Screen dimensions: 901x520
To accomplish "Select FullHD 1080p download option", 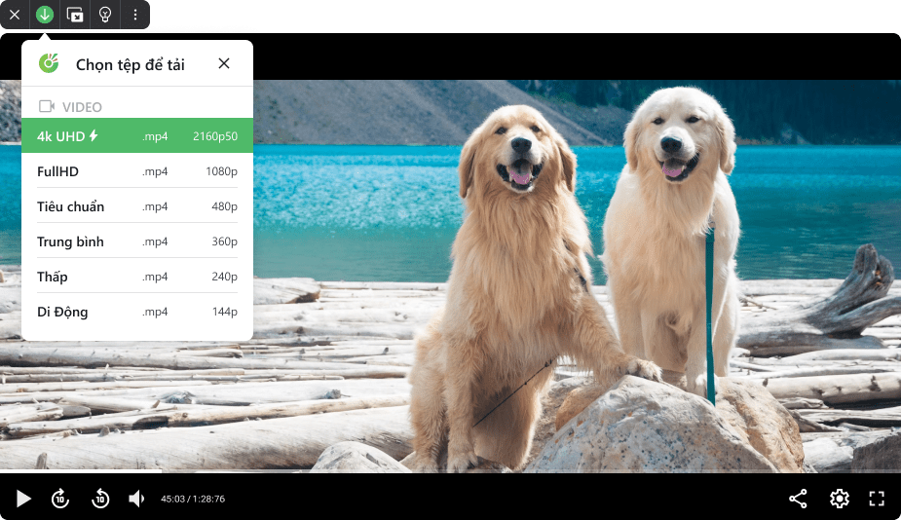I will pos(136,171).
